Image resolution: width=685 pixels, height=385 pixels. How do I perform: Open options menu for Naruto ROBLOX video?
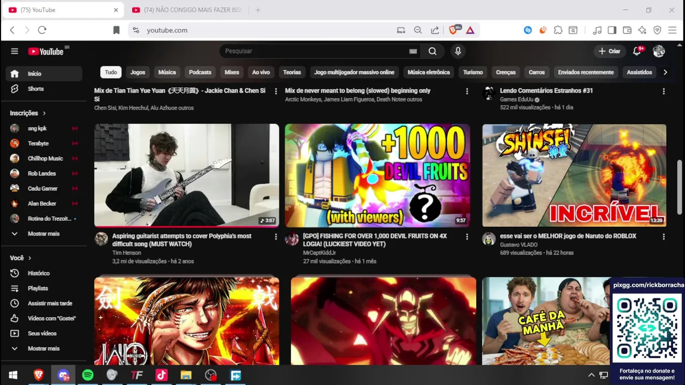(x=664, y=236)
